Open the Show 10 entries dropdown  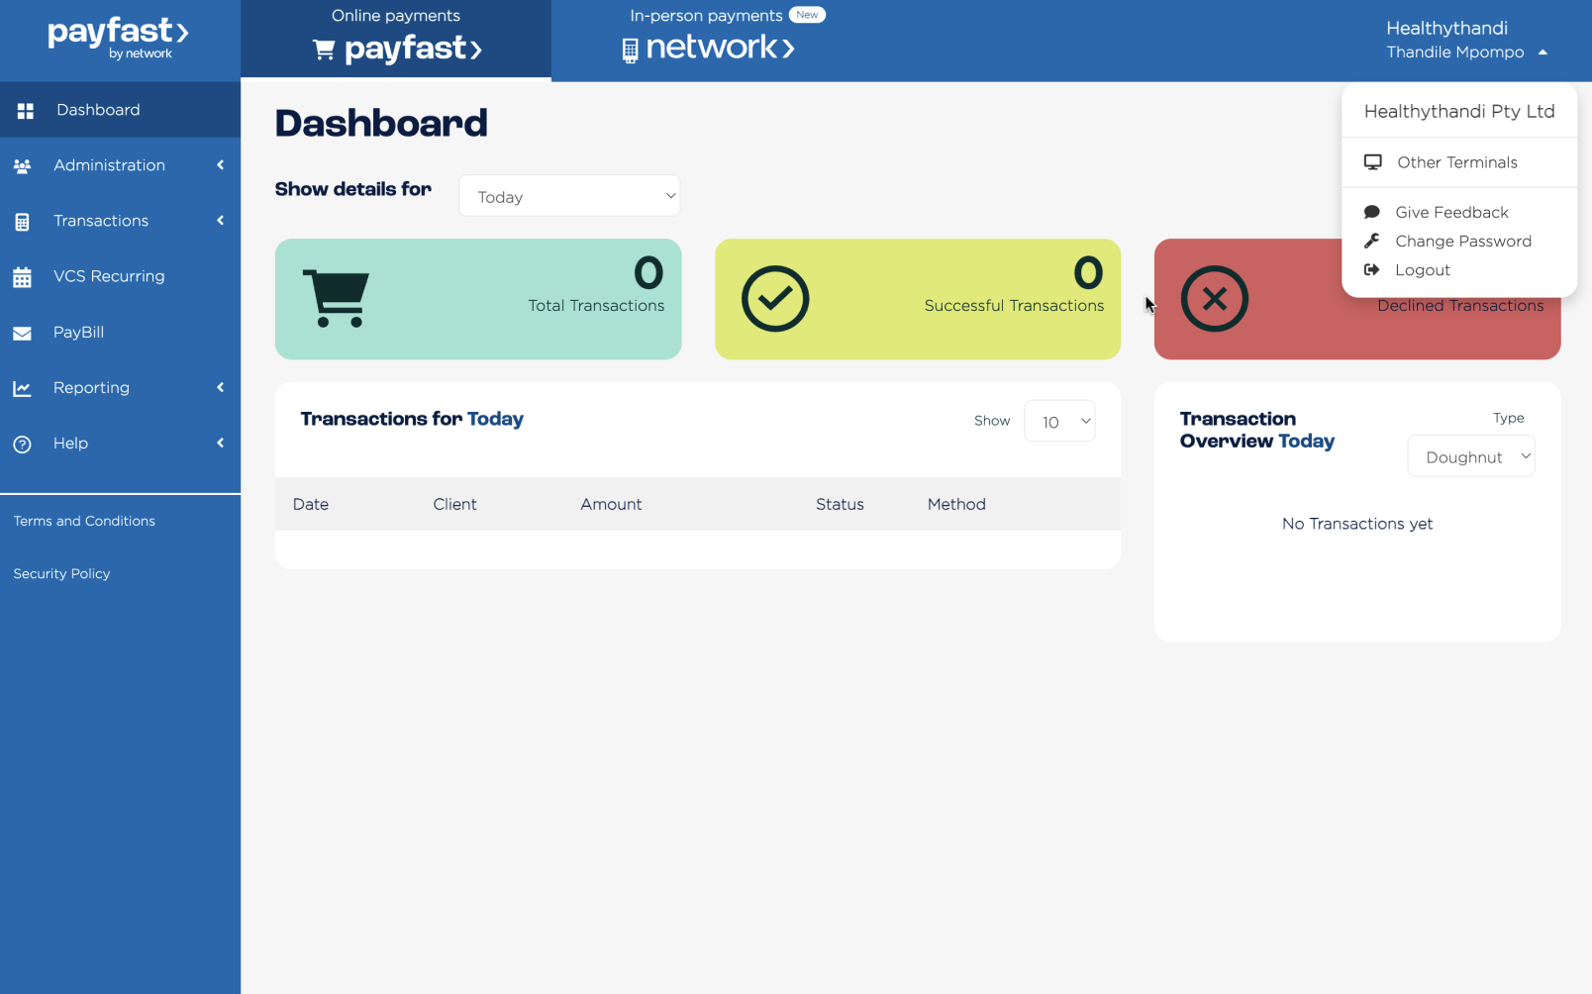[x=1059, y=422]
